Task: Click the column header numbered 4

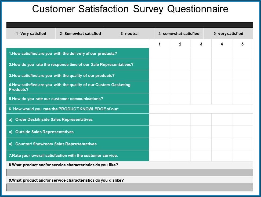Action: (x=222, y=44)
